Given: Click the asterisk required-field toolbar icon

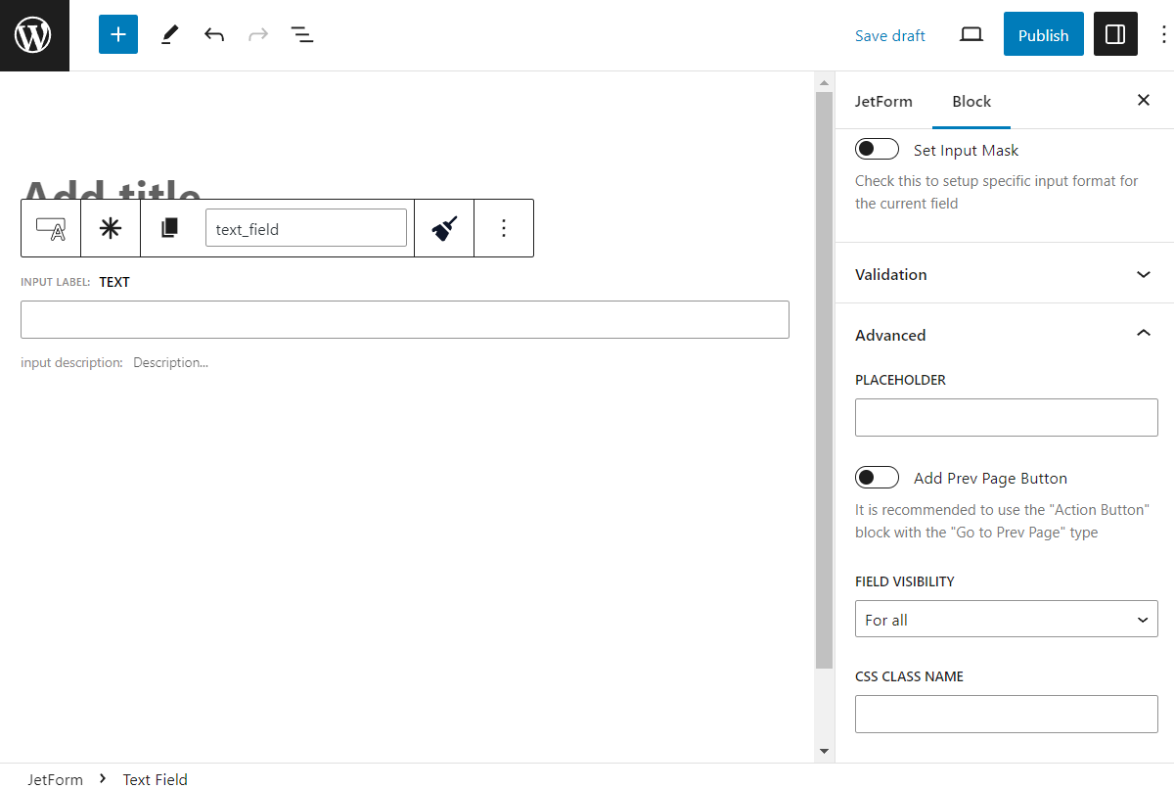Looking at the screenshot, I should (110, 227).
